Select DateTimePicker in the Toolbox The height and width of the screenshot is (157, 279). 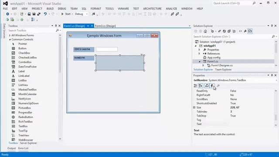click(x=27, y=67)
